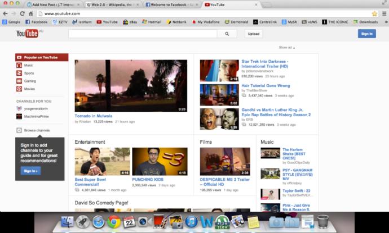The width and height of the screenshot is (389, 233).
Task: Click the YouTube logo
Action: 27,33
